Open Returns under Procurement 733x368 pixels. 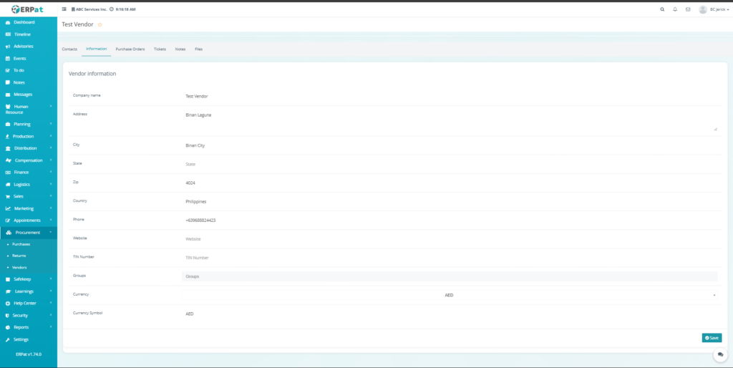point(19,256)
